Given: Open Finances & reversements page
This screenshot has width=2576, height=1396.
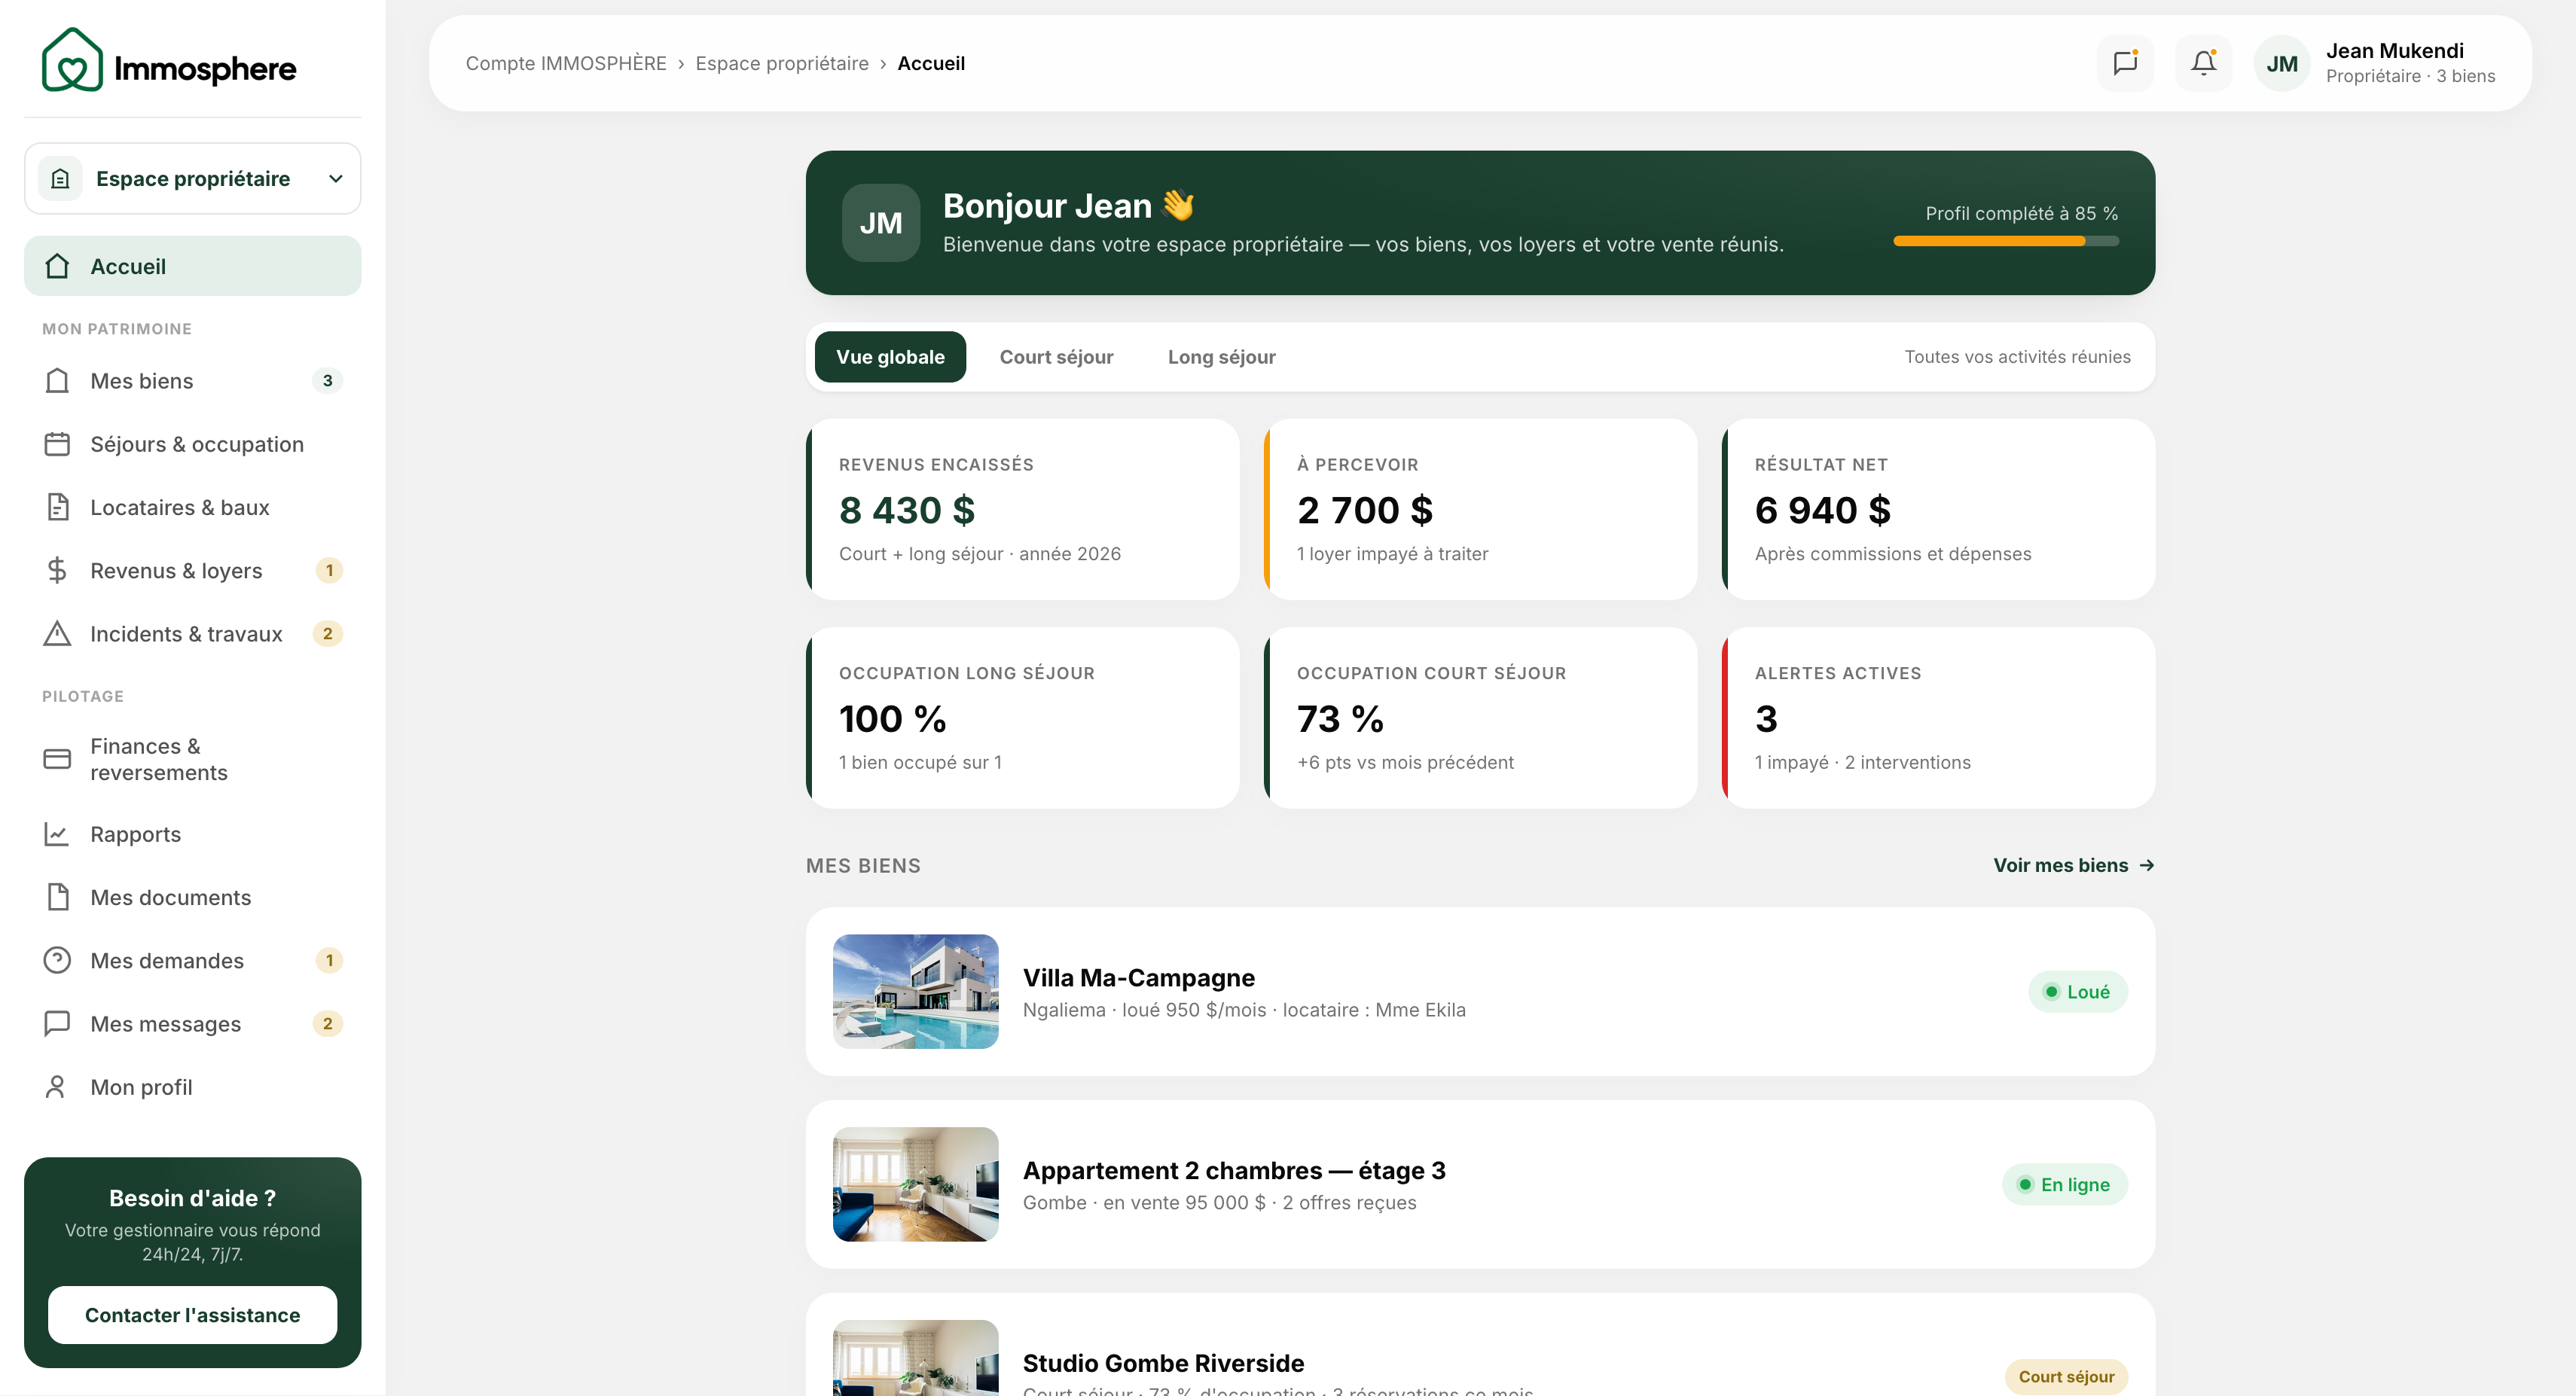Looking at the screenshot, I should (193, 759).
